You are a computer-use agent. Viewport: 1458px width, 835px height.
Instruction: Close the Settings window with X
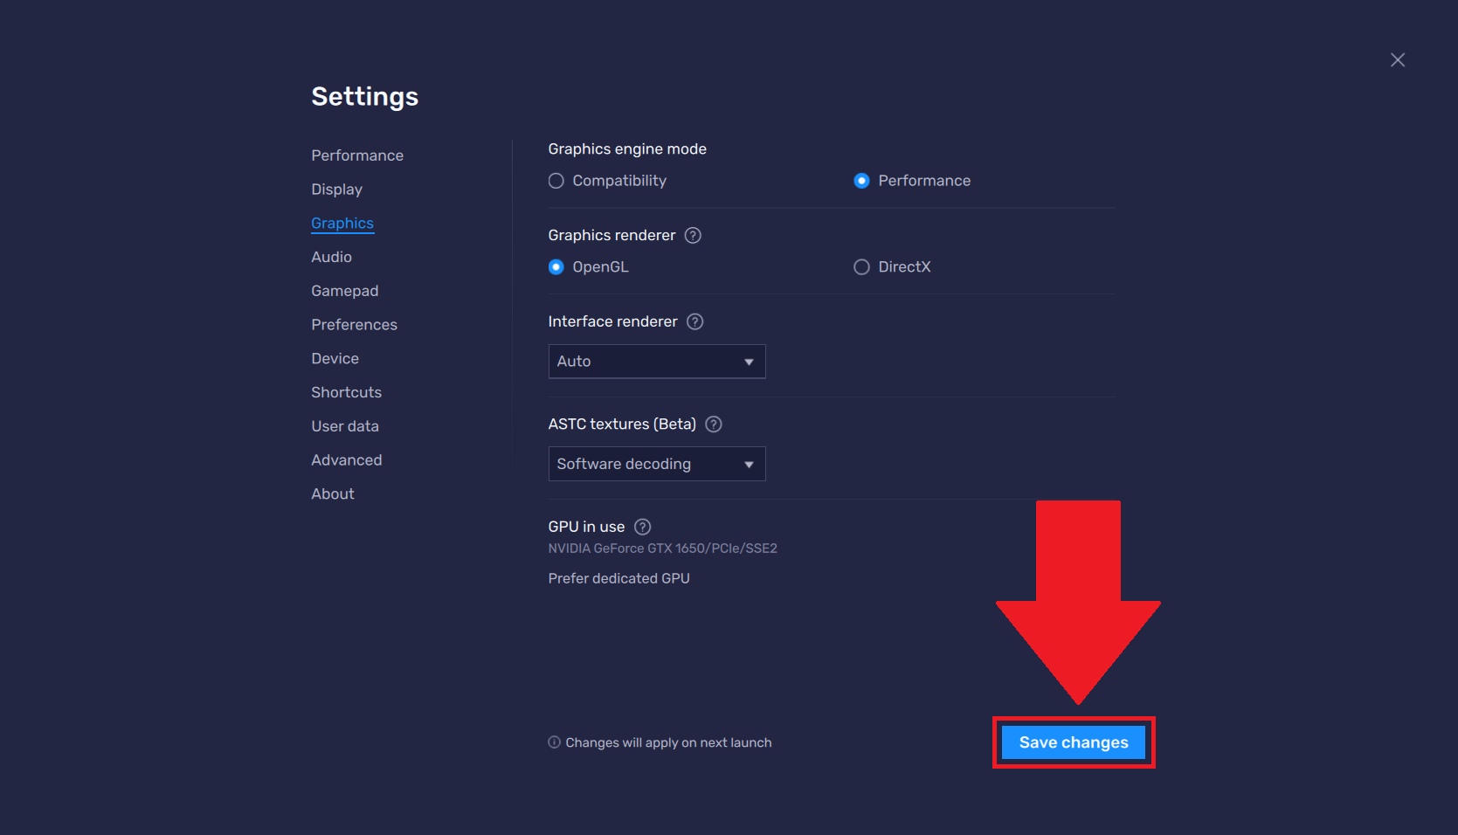(1398, 60)
